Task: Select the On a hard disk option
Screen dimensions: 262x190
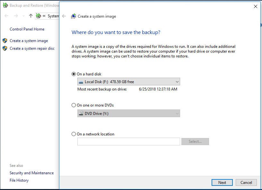Action: [74, 74]
